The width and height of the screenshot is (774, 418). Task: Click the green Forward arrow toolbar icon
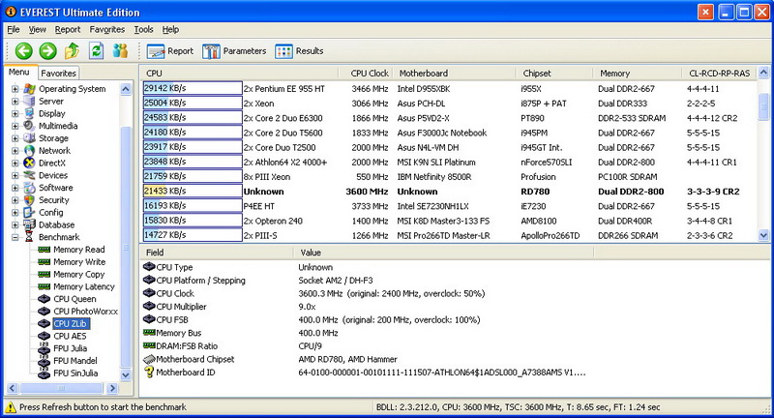click(47, 51)
